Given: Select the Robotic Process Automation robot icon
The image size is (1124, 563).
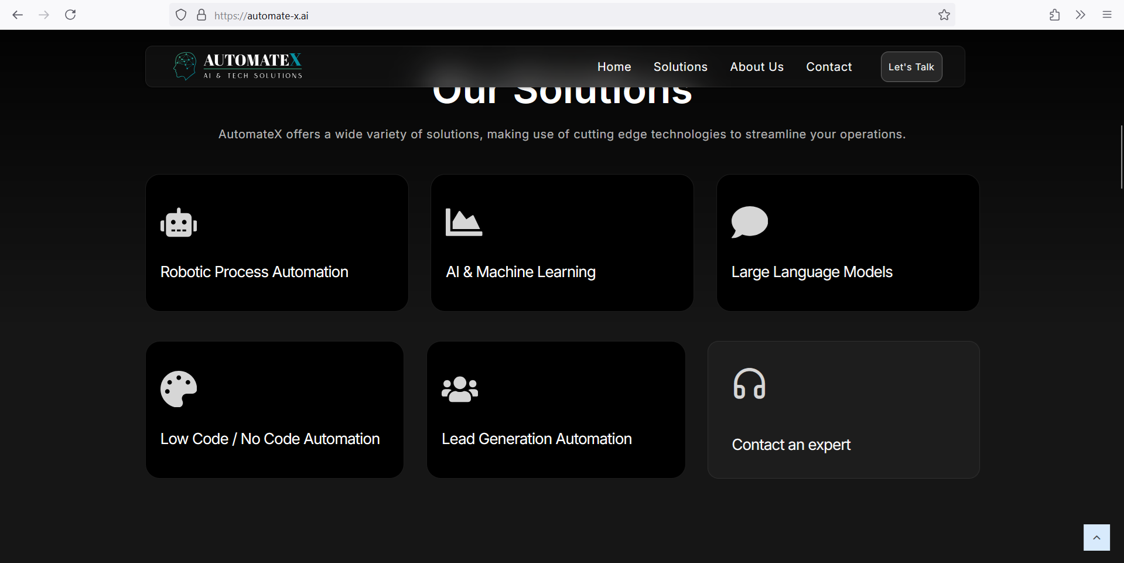Looking at the screenshot, I should pyautogui.click(x=178, y=222).
